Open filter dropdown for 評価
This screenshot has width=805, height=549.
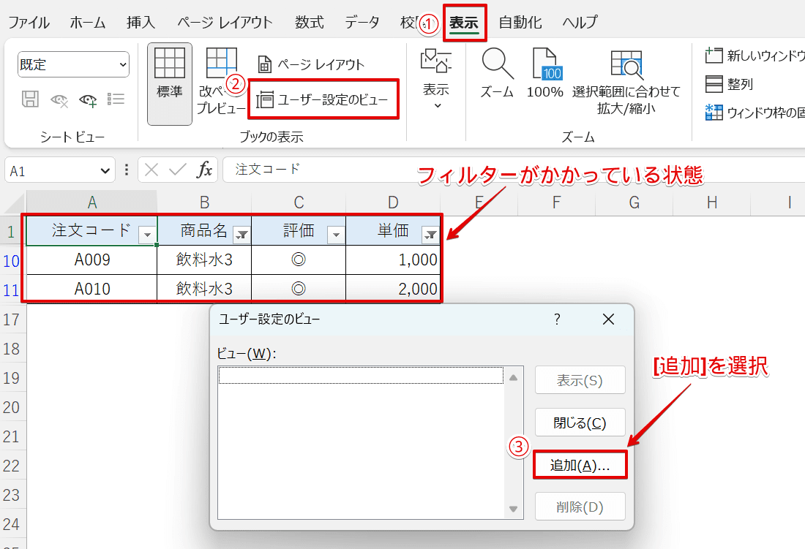(x=337, y=235)
